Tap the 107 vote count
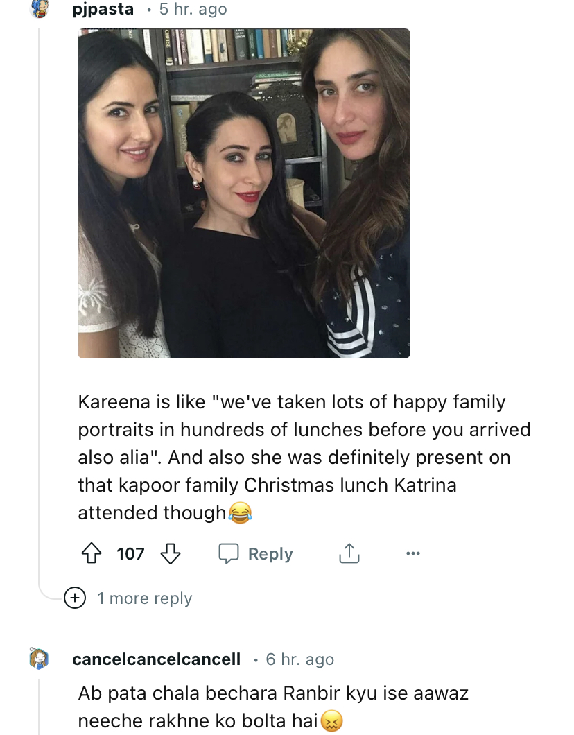Image resolution: width=574 pixels, height=735 pixels. (130, 553)
